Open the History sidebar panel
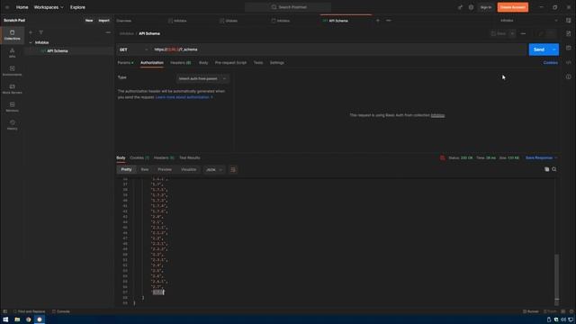Screen dimensions: 576x324 pos(12,125)
